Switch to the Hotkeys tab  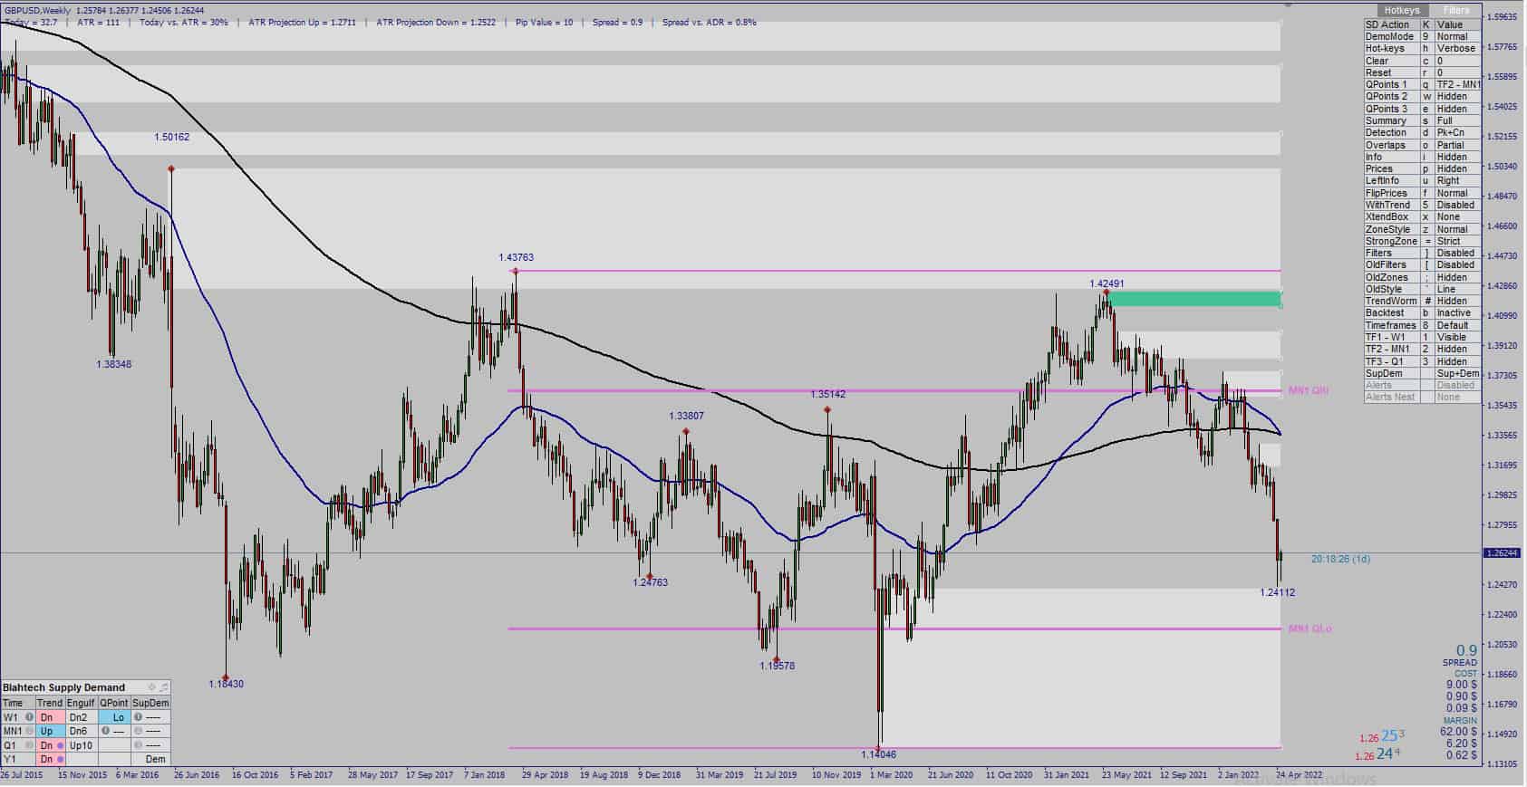pos(1401,11)
